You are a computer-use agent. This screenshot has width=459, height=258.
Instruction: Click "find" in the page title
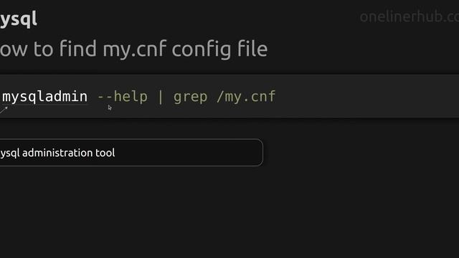(x=78, y=49)
